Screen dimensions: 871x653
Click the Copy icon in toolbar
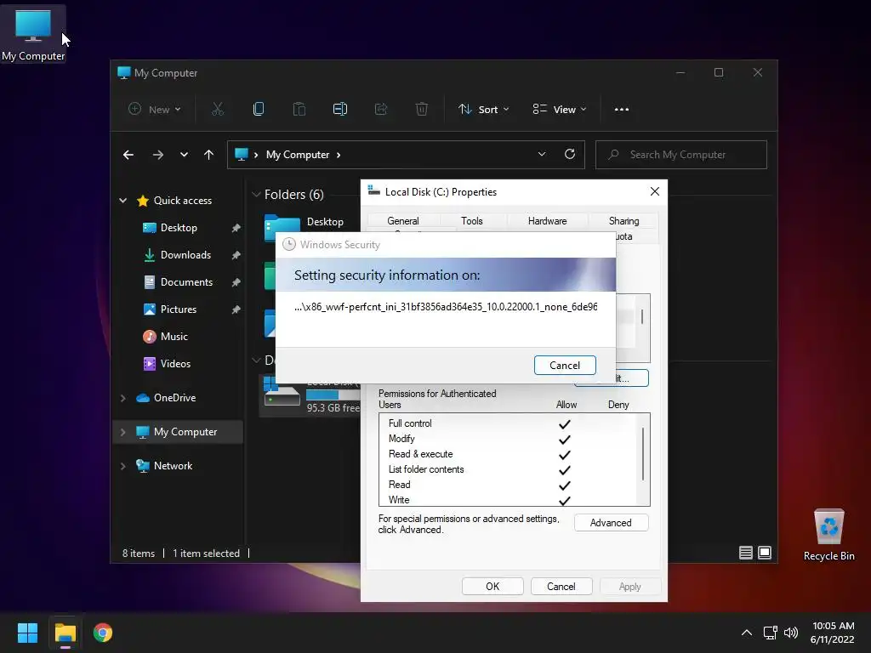[x=259, y=110]
